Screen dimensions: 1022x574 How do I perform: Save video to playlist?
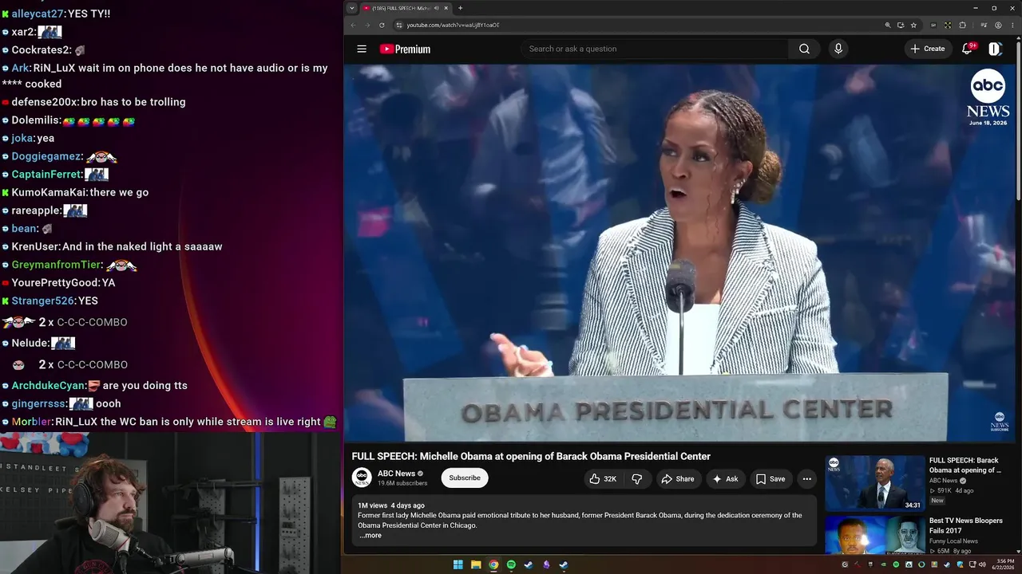click(x=770, y=479)
